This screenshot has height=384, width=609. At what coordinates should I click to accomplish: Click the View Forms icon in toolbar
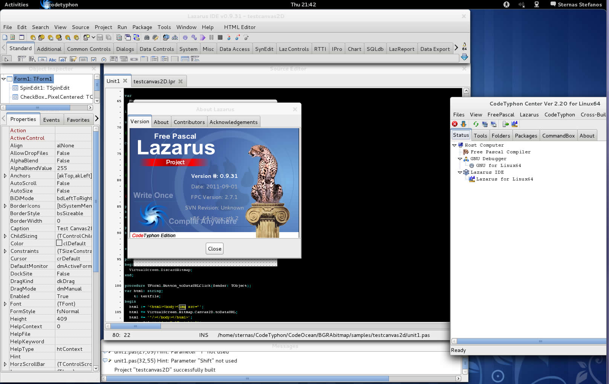pyautogui.click(x=128, y=37)
